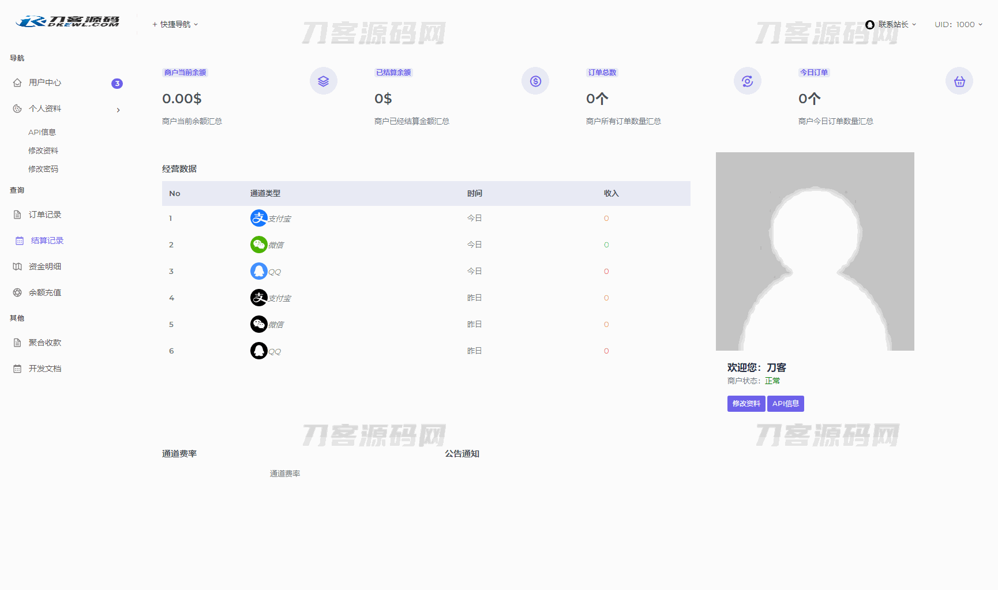Click the blue QQ icon in row 3
This screenshot has width=998, height=590.
click(258, 271)
